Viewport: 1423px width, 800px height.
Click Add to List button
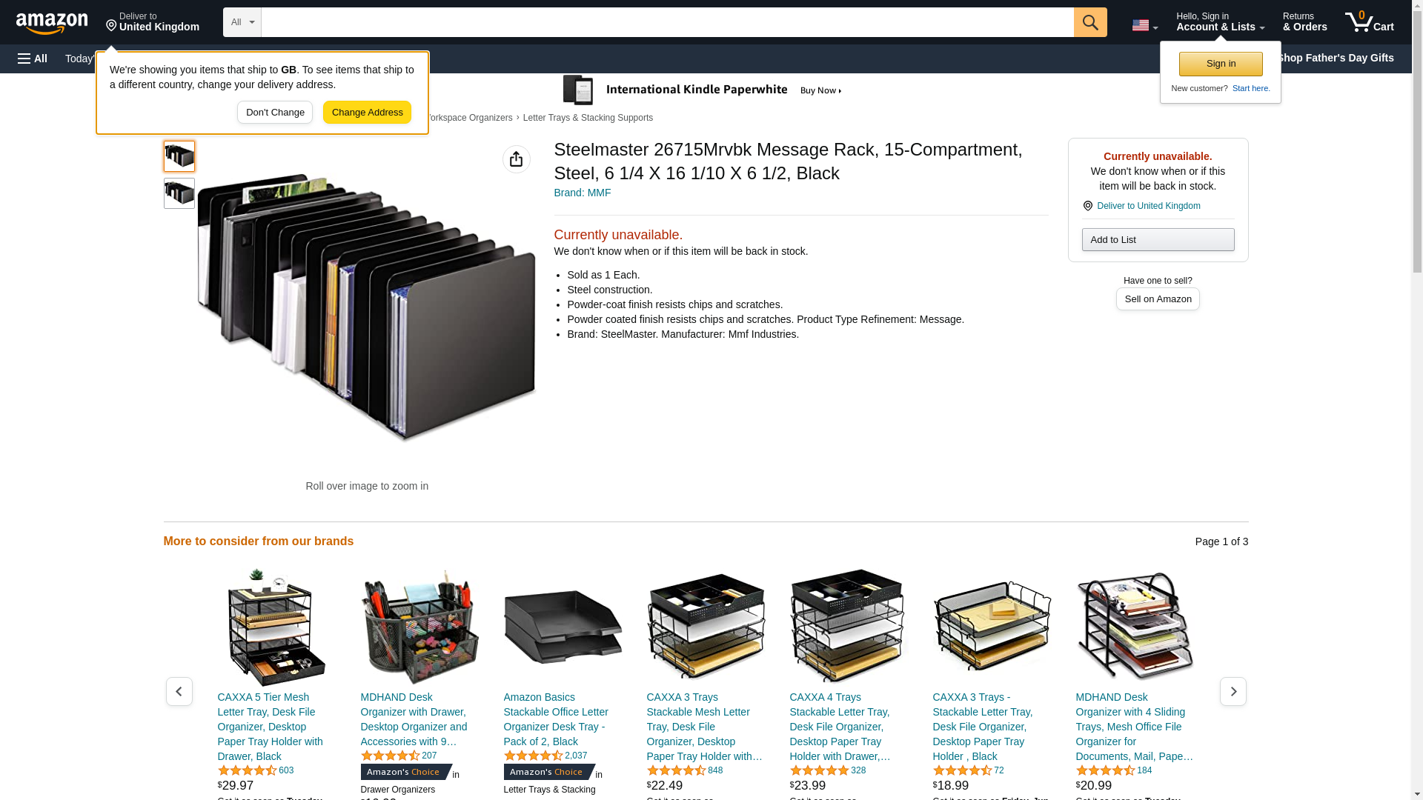1158,239
